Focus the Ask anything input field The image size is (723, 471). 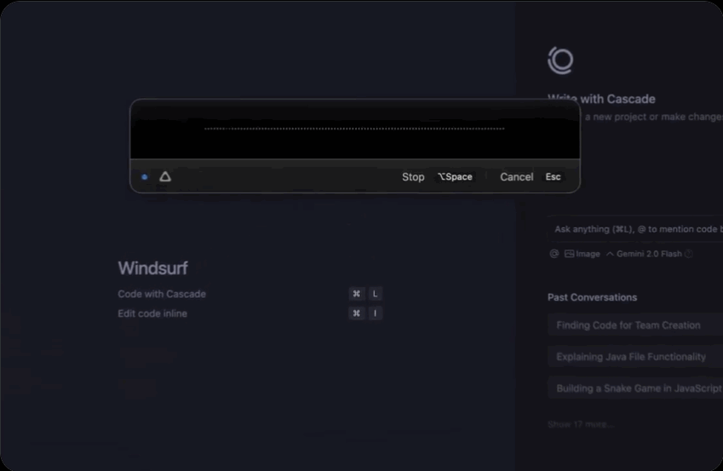pyautogui.click(x=635, y=229)
